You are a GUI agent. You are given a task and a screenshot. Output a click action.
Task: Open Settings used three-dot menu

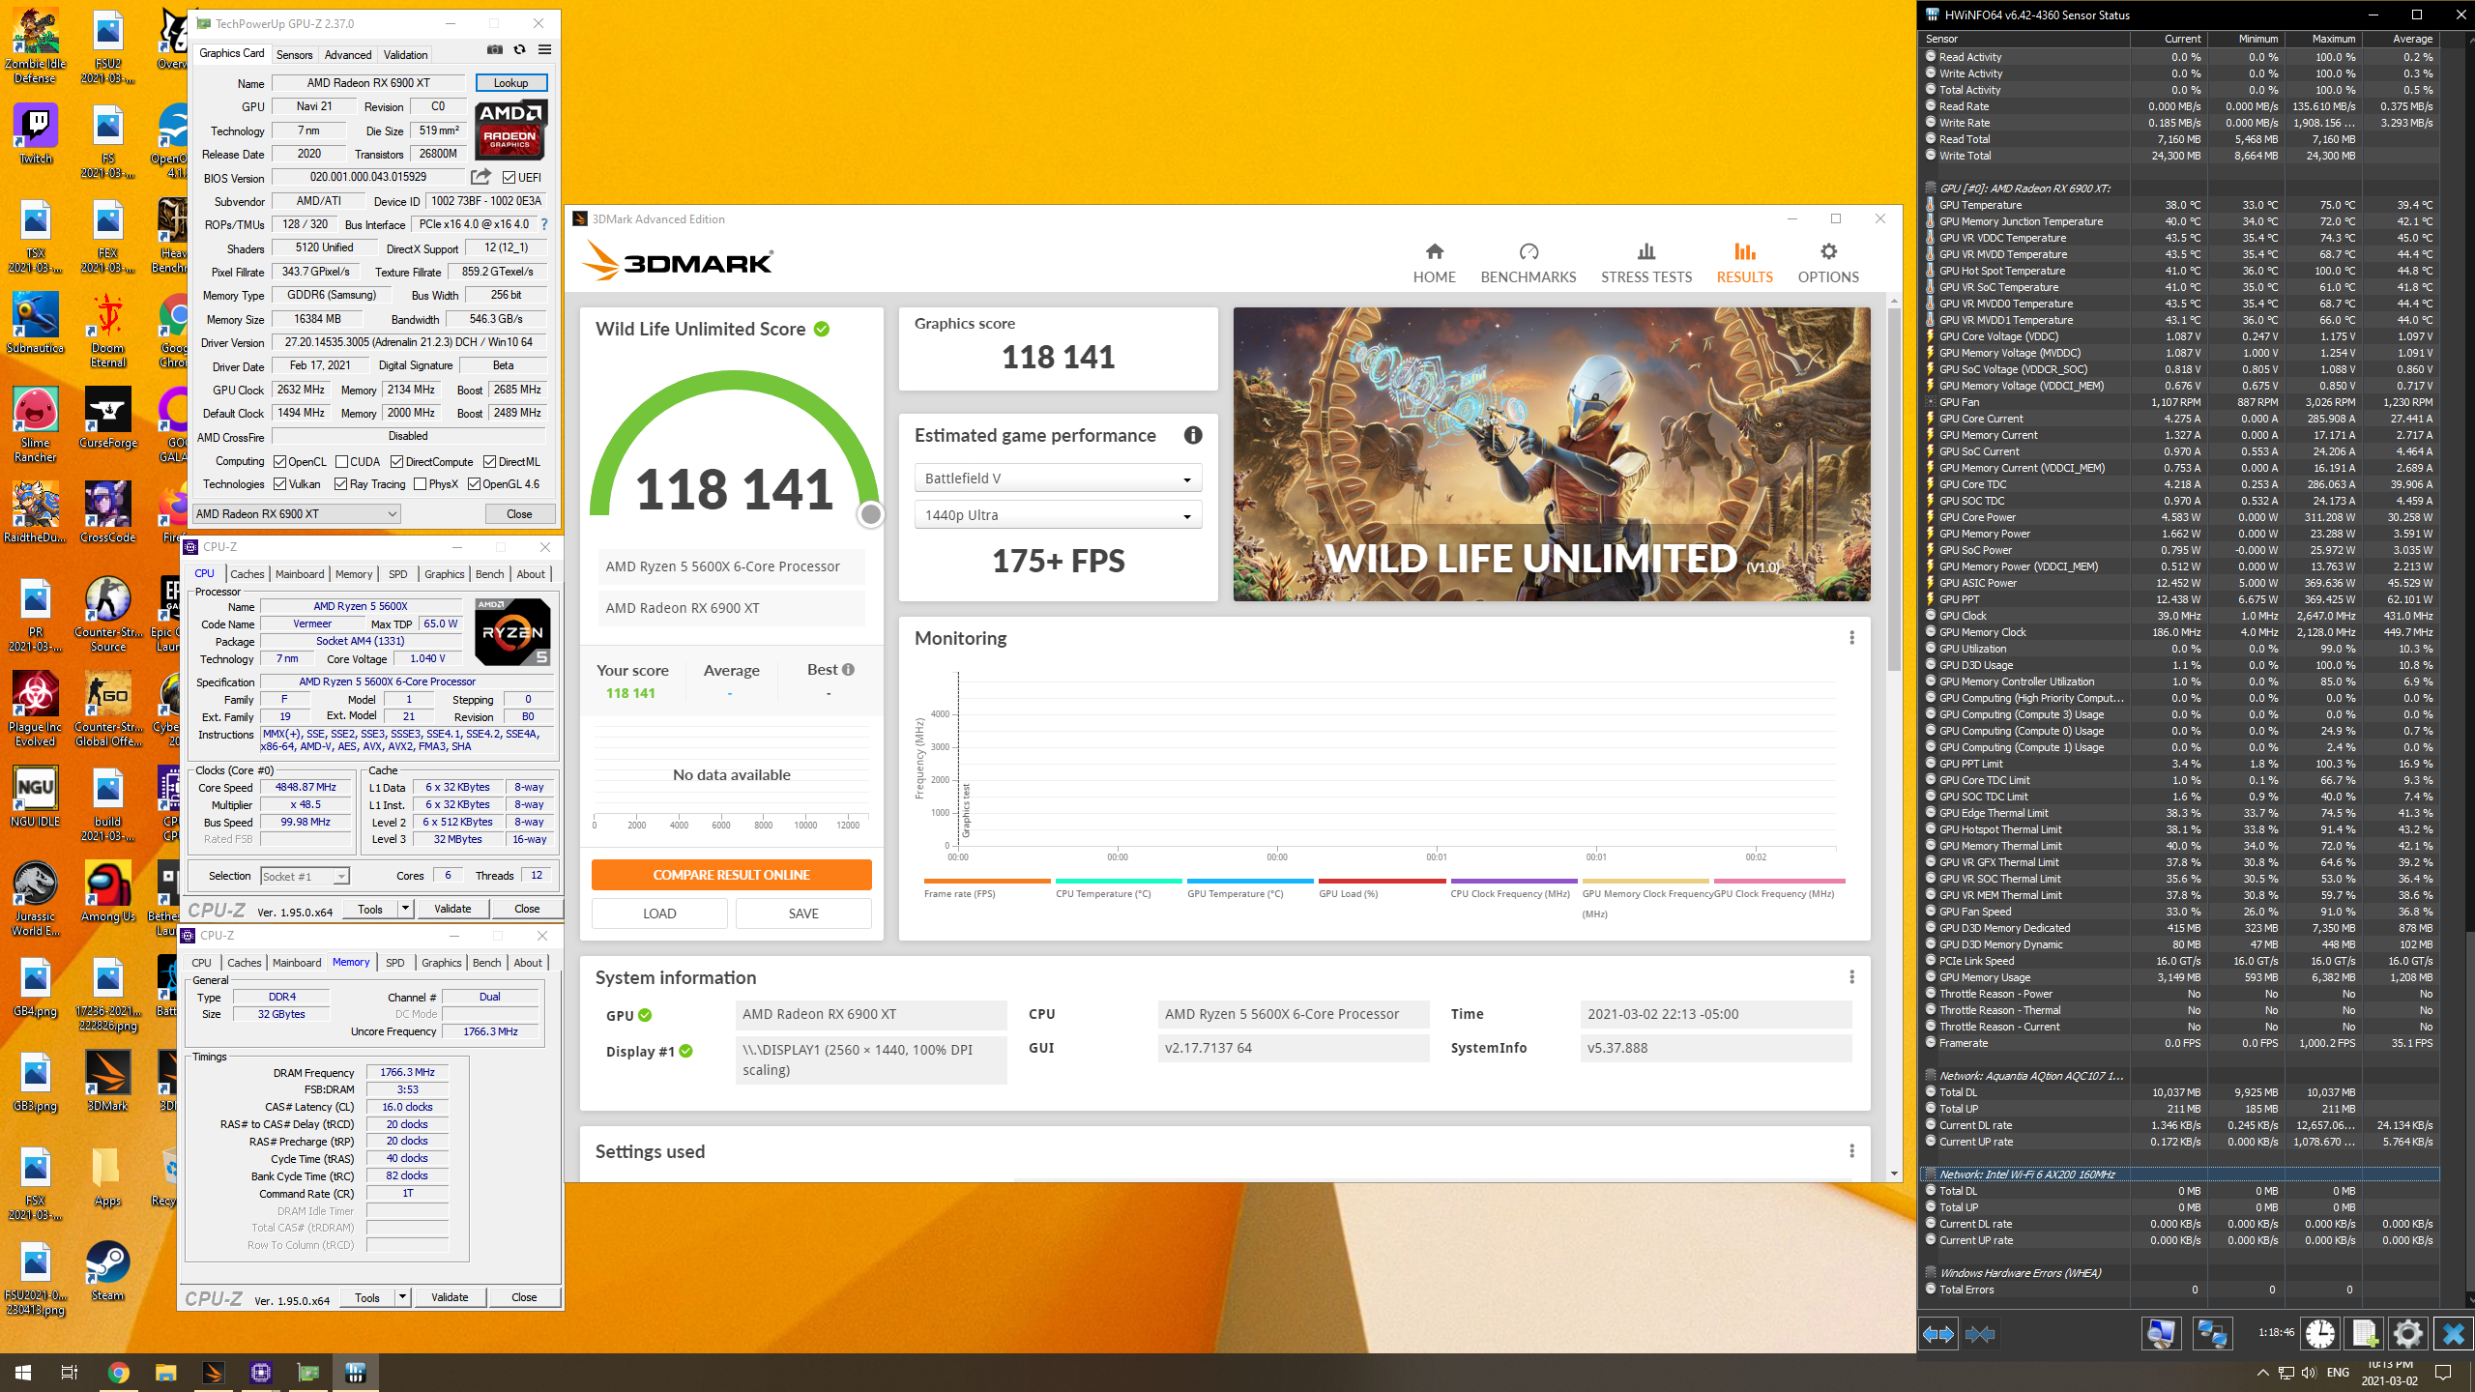point(1851,1151)
